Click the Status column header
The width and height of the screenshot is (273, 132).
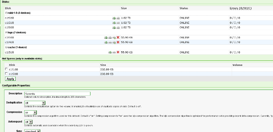pos(184,8)
